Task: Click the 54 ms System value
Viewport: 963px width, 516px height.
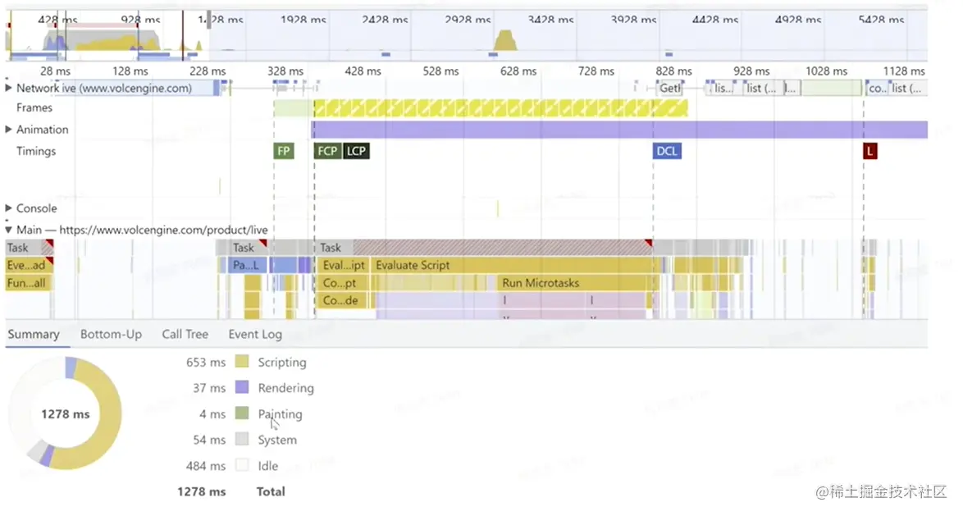Action: (x=209, y=441)
